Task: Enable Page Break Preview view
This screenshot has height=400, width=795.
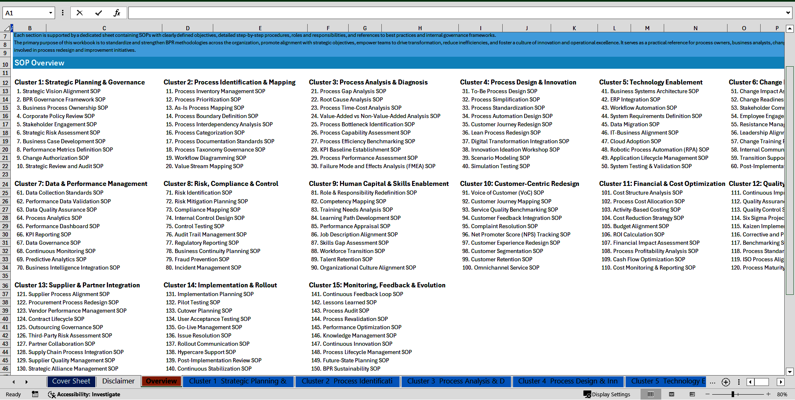Action: click(692, 394)
